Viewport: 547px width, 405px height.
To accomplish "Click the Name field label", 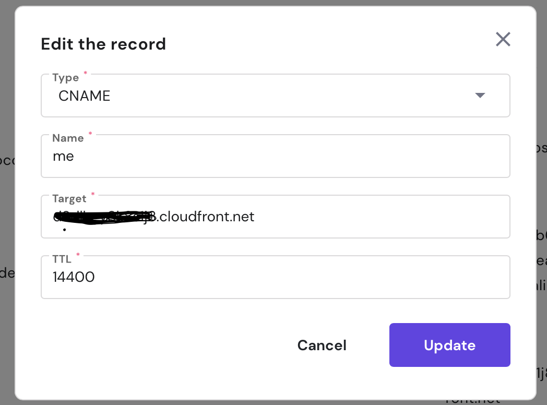I will pyautogui.click(x=68, y=138).
